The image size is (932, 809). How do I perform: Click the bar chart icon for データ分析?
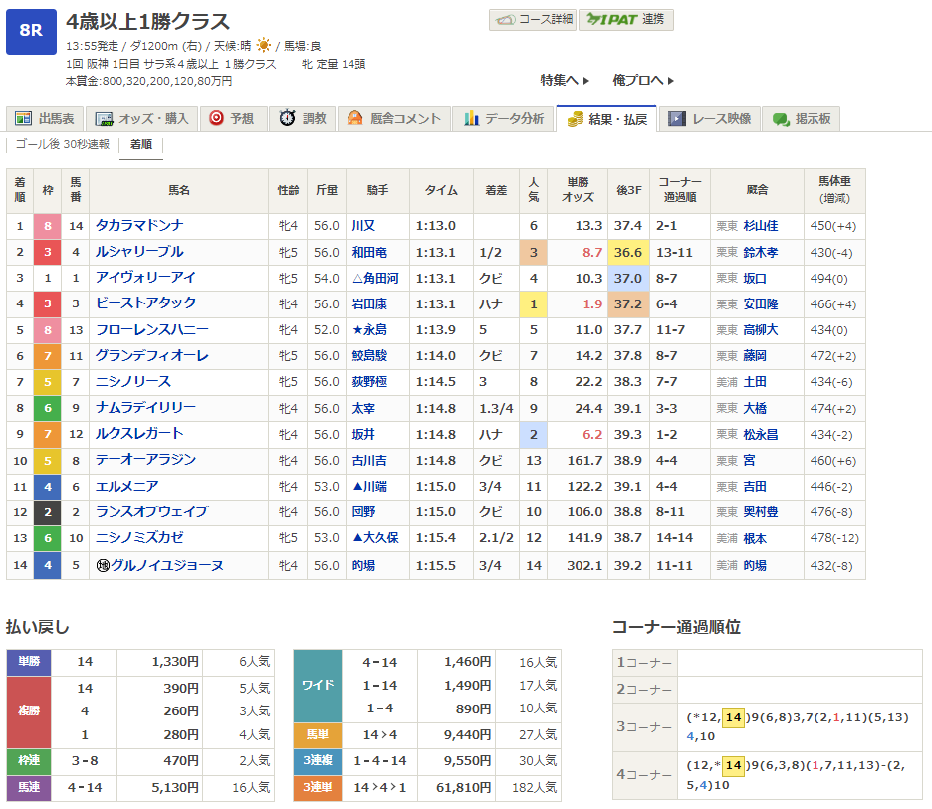471,119
